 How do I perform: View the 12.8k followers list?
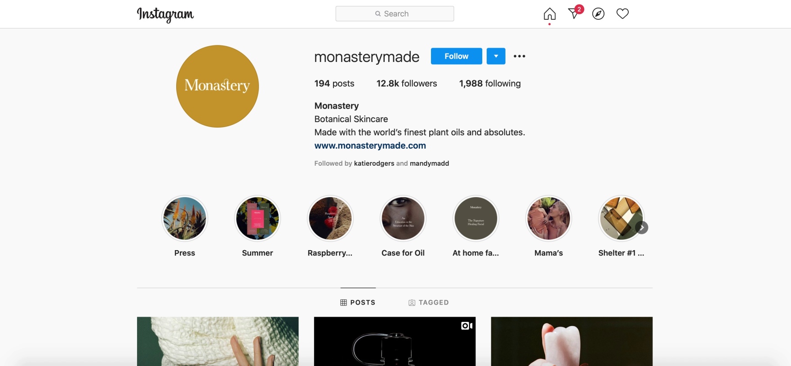407,84
